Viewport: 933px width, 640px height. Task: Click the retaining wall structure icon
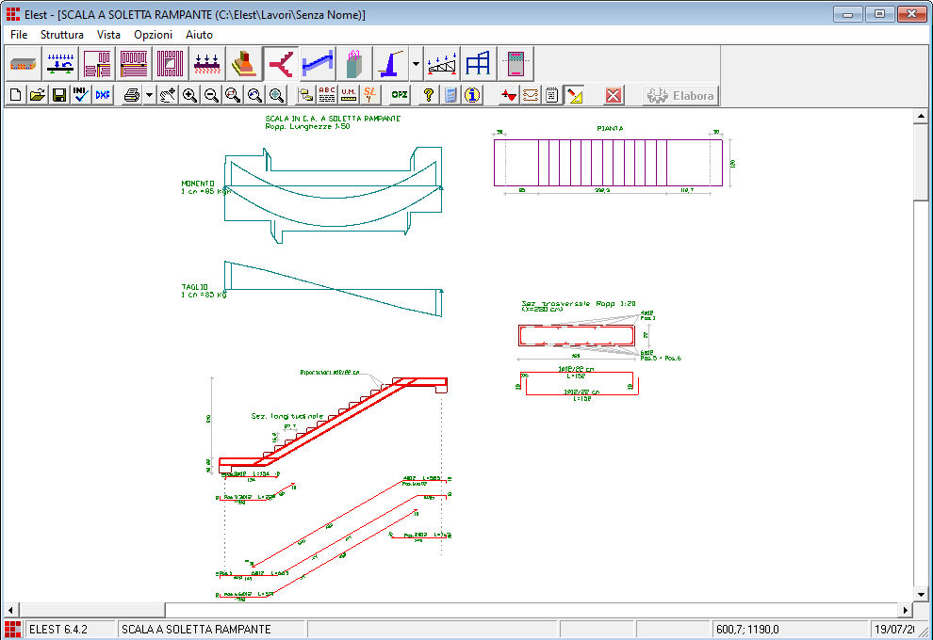point(391,64)
